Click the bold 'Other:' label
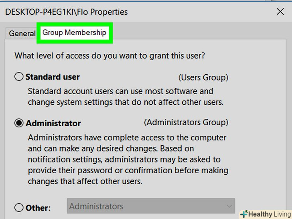Screen dimensions: 292x219 (39, 208)
